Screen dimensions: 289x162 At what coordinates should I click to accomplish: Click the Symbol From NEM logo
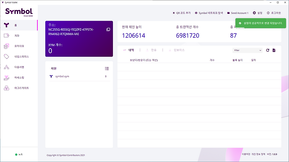[19, 12]
